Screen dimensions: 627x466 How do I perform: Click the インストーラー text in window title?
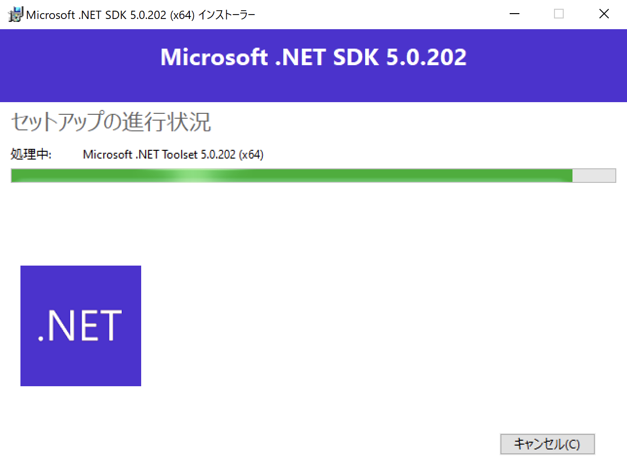(227, 15)
